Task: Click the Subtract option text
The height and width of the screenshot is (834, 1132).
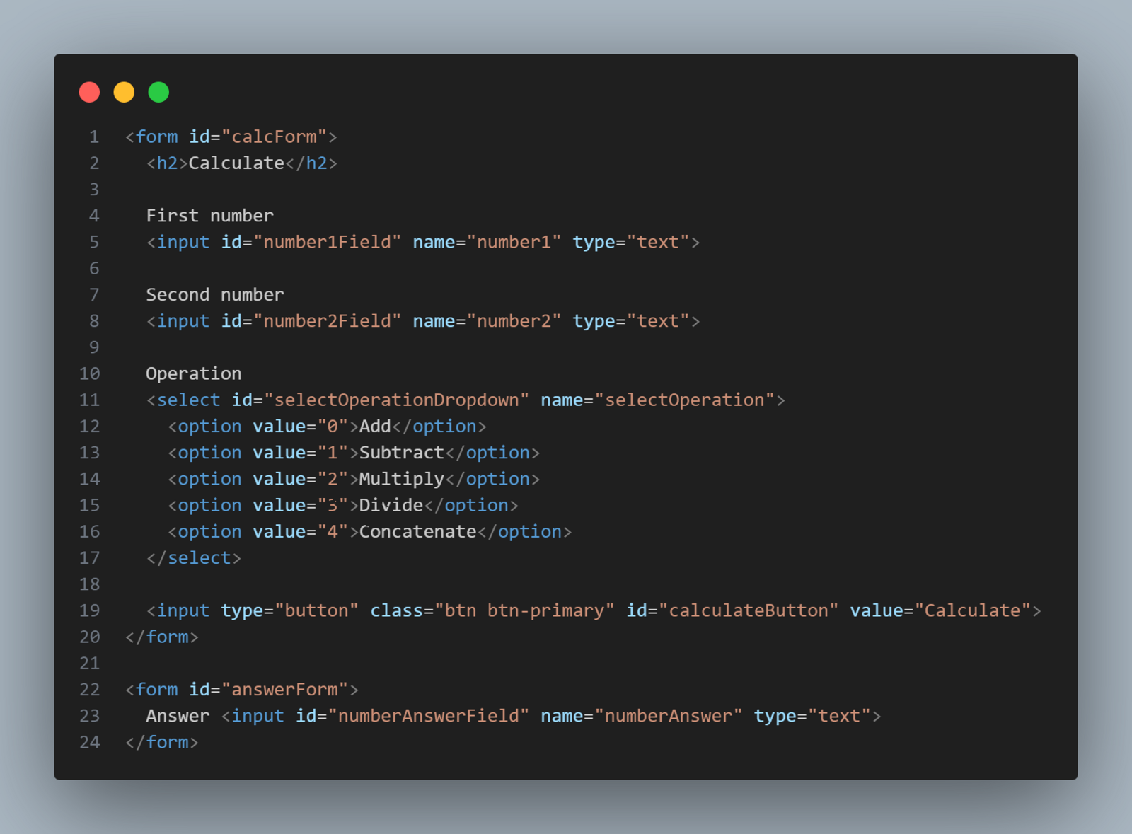Action: point(401,453)
